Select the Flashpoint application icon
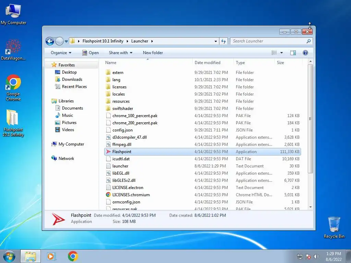This screenshot has height=263, width=351. coord(108,152)
